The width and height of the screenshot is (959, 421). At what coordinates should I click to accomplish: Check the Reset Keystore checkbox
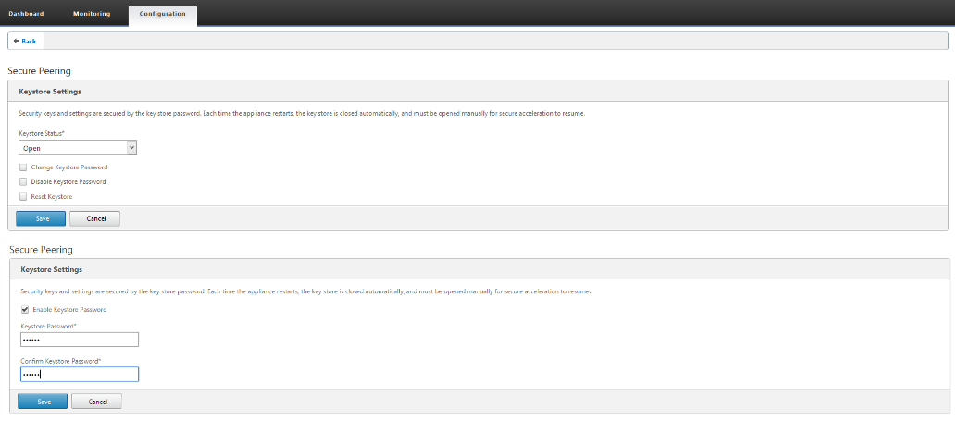(23, 197)
